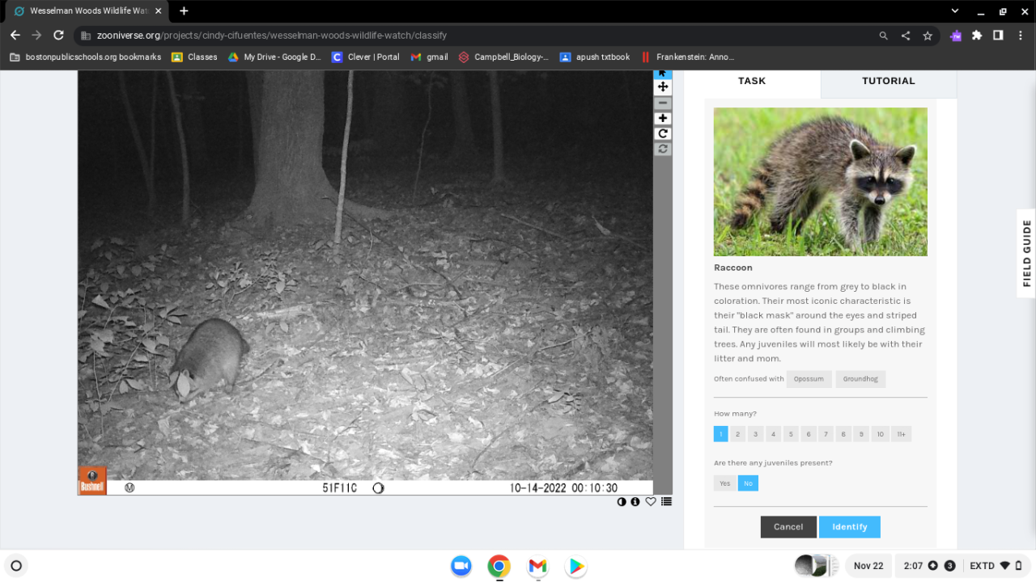Reload the Zooniverse page
1036x582 pixels.
point(58,36)
